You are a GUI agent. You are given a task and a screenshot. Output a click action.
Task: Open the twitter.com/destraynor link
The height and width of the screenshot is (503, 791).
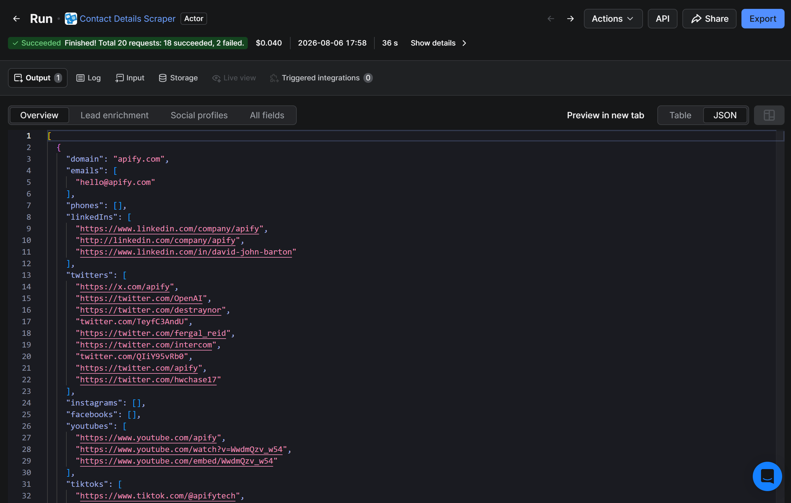[151, 310]
